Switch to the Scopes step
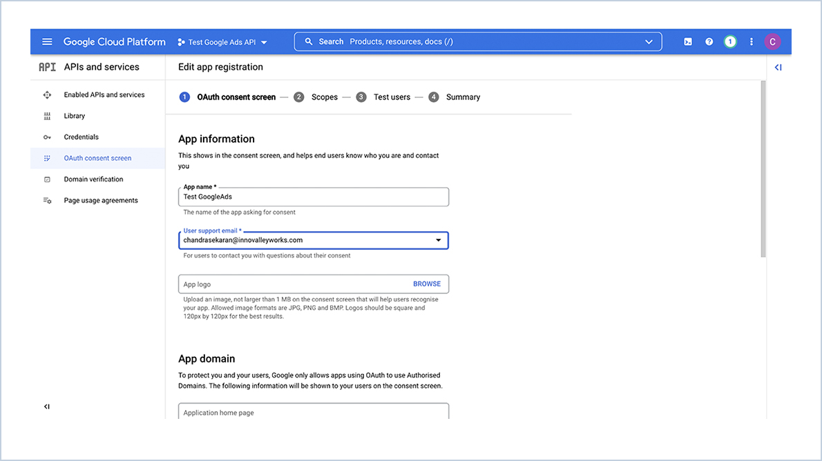Viewport: 822px width, 461px height. point(324,97)
